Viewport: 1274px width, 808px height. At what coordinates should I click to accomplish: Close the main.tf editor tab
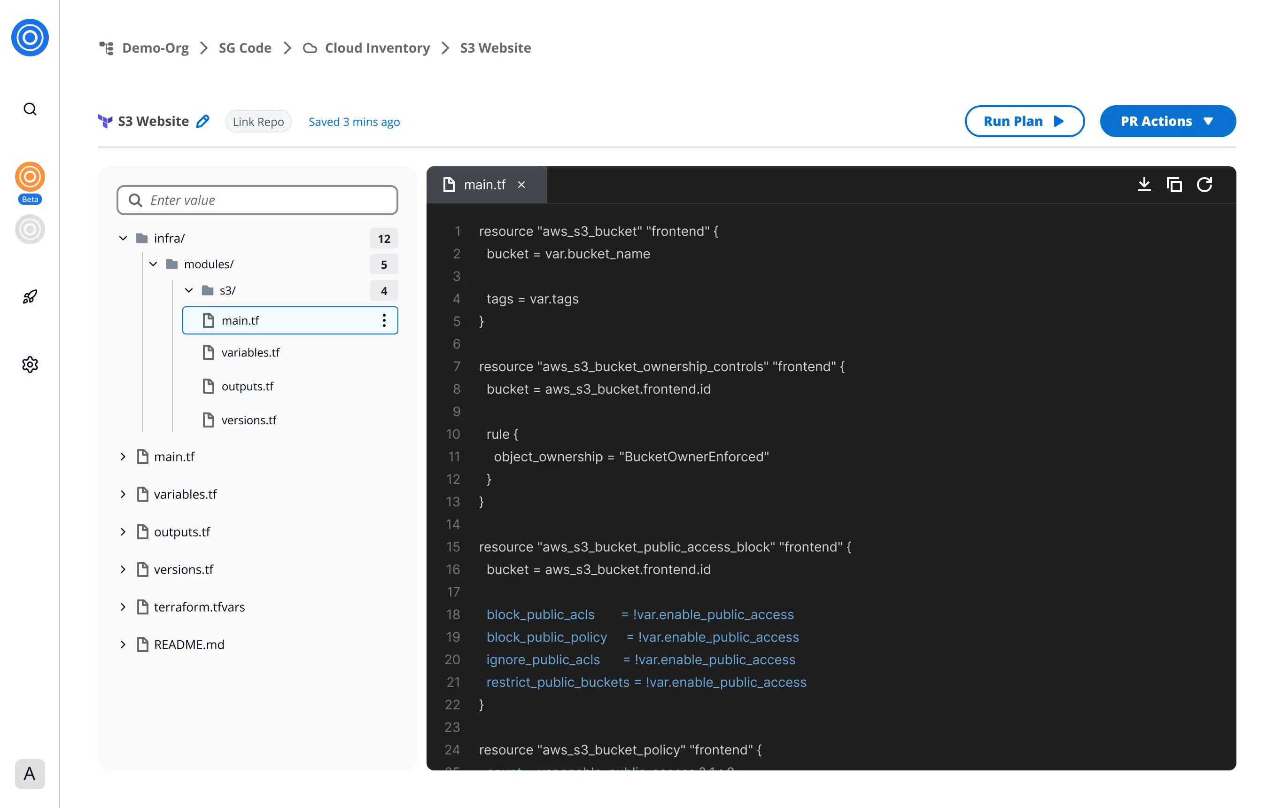tap(521, 185)
